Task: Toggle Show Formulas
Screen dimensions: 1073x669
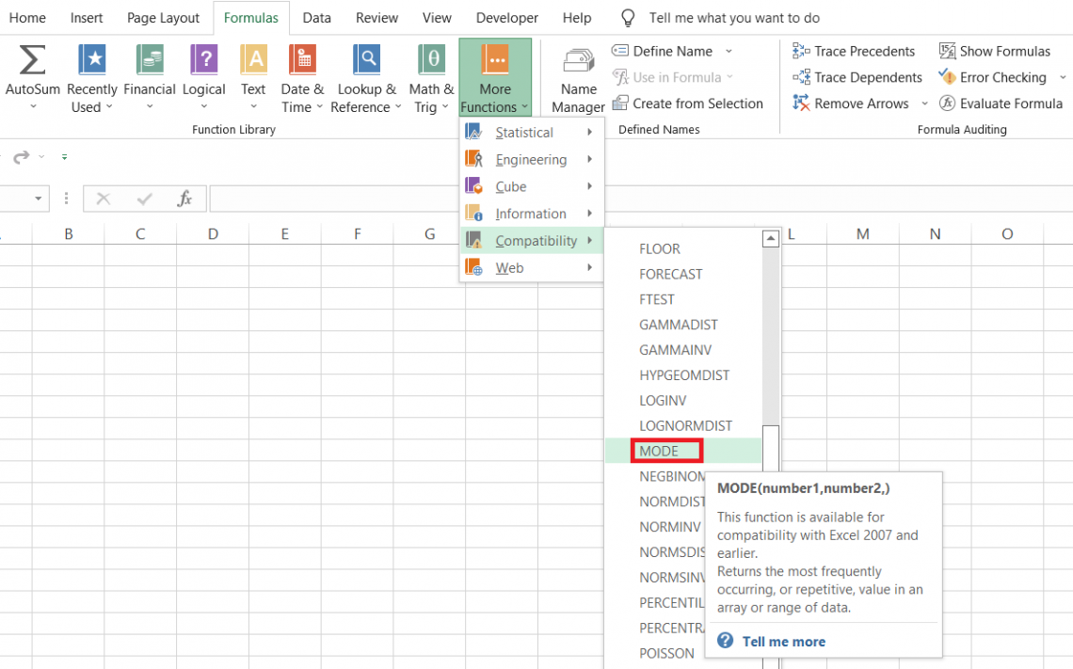Action: point(995,51)
